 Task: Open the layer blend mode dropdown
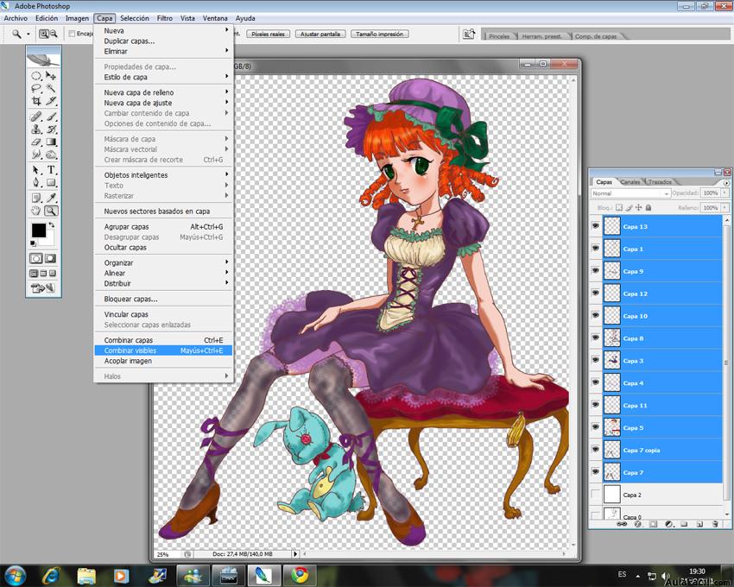point(630,193)
